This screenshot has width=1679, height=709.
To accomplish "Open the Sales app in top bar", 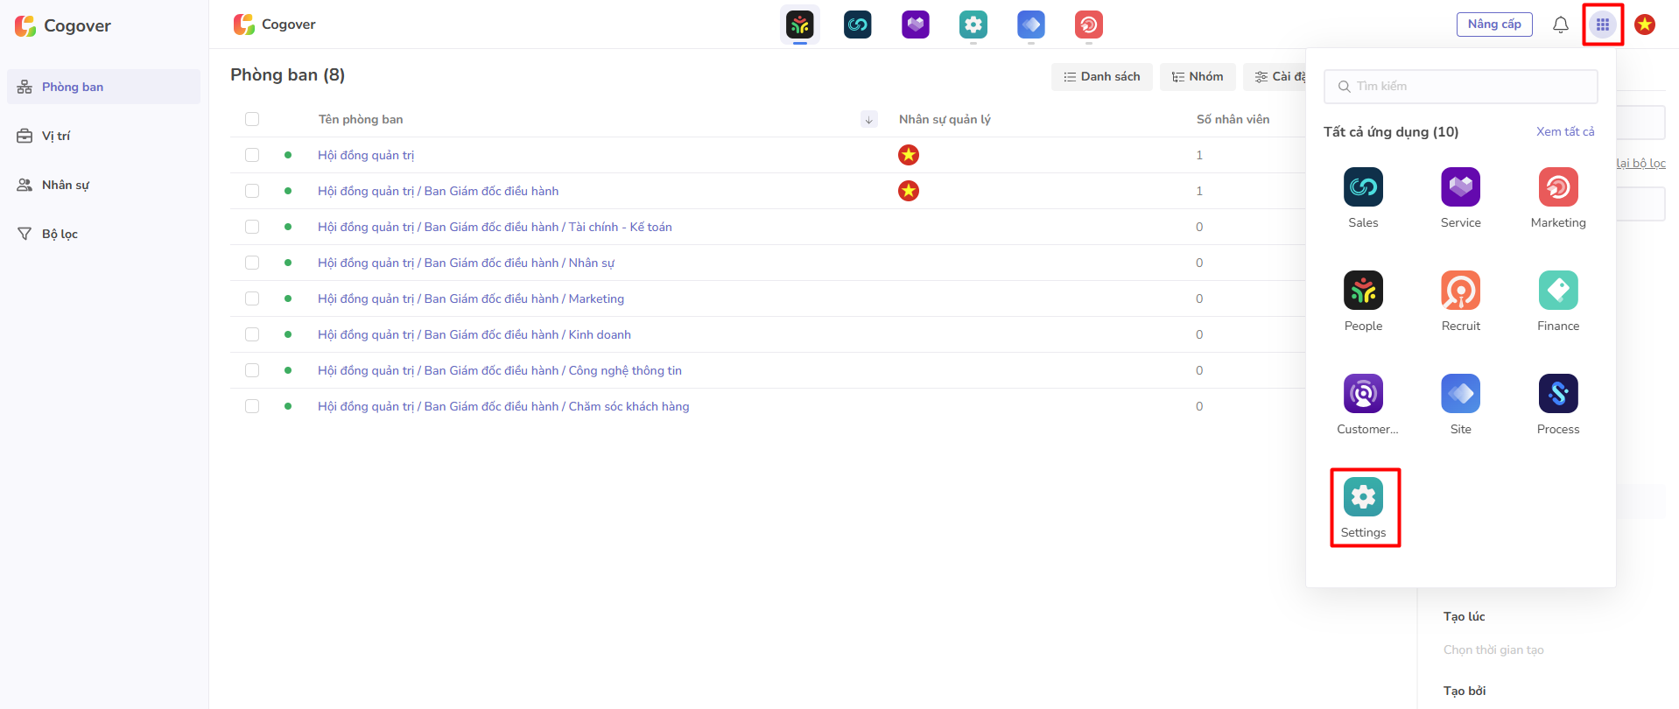I will coord(858,25).
